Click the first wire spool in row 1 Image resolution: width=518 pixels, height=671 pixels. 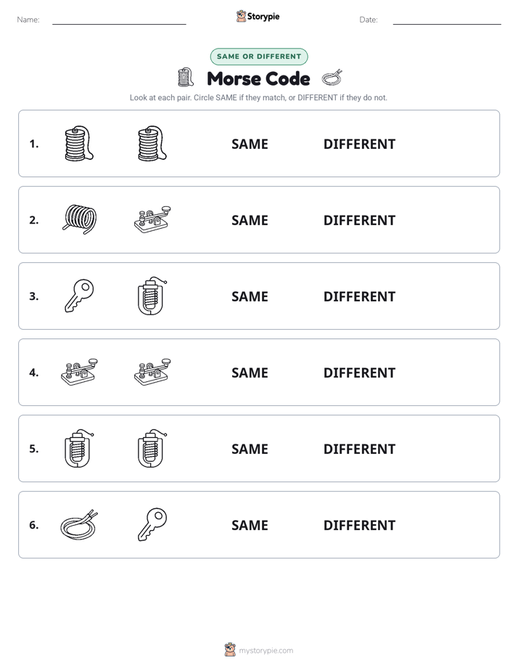(x=79, y=143)
